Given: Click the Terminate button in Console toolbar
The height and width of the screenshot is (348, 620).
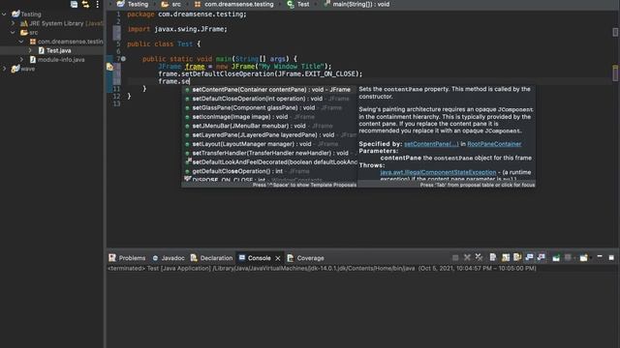Looking at the screenshot, I should [x=455, y=258].
